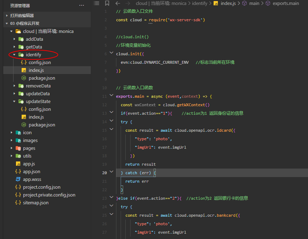
Task: Navigate forward with the right arrow
Action: 128,3
